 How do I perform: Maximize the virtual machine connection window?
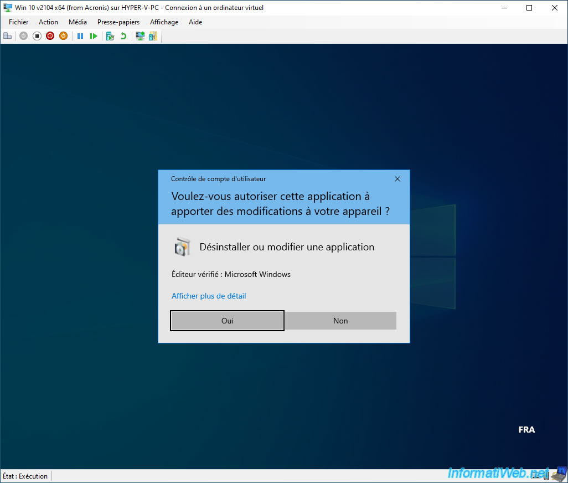[529, 8]
